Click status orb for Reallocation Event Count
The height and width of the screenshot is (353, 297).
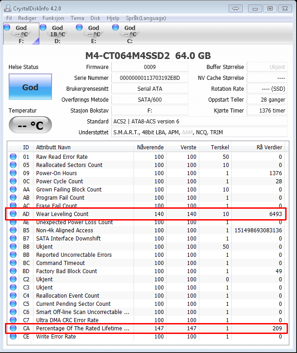(x=13, y=295)
